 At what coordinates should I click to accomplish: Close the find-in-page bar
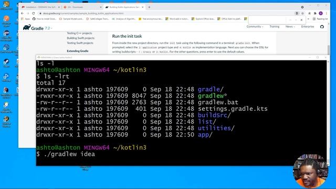301,20
